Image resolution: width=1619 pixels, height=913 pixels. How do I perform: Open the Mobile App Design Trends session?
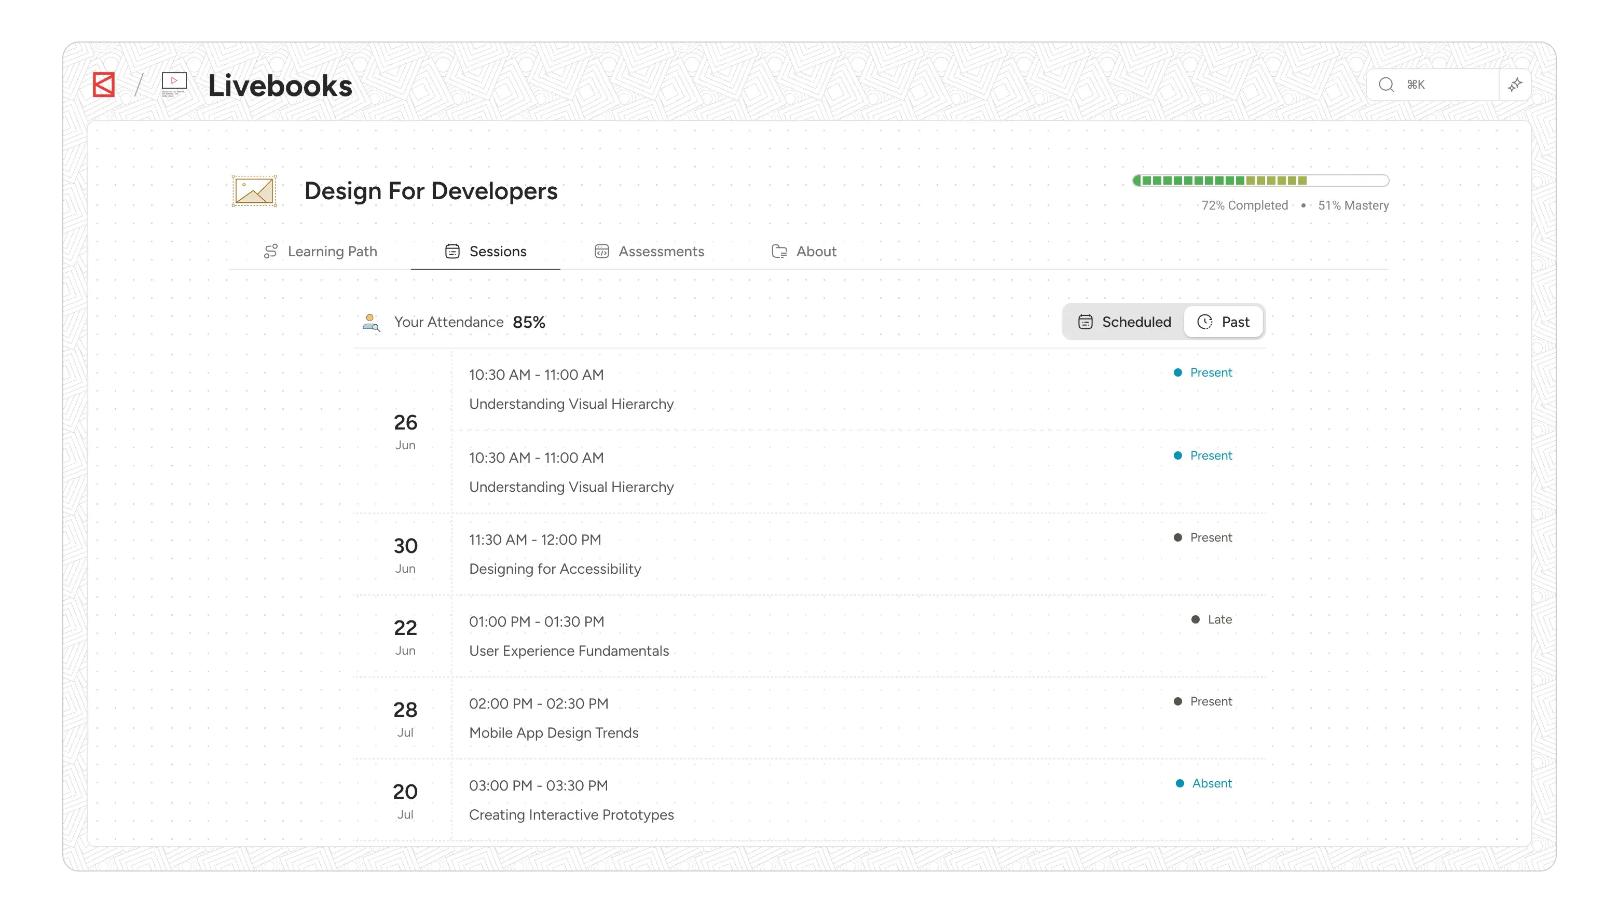click(554, 732)
